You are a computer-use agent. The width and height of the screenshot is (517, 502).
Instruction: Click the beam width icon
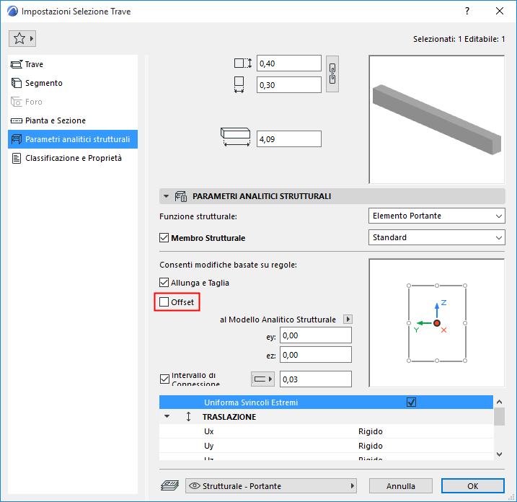(239, 85)
